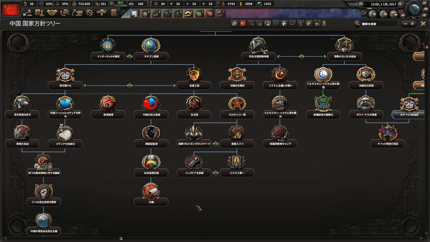430x242 pixels.
Task: Select the 中国の防火長城 focus
Action: tap(151, 108)
